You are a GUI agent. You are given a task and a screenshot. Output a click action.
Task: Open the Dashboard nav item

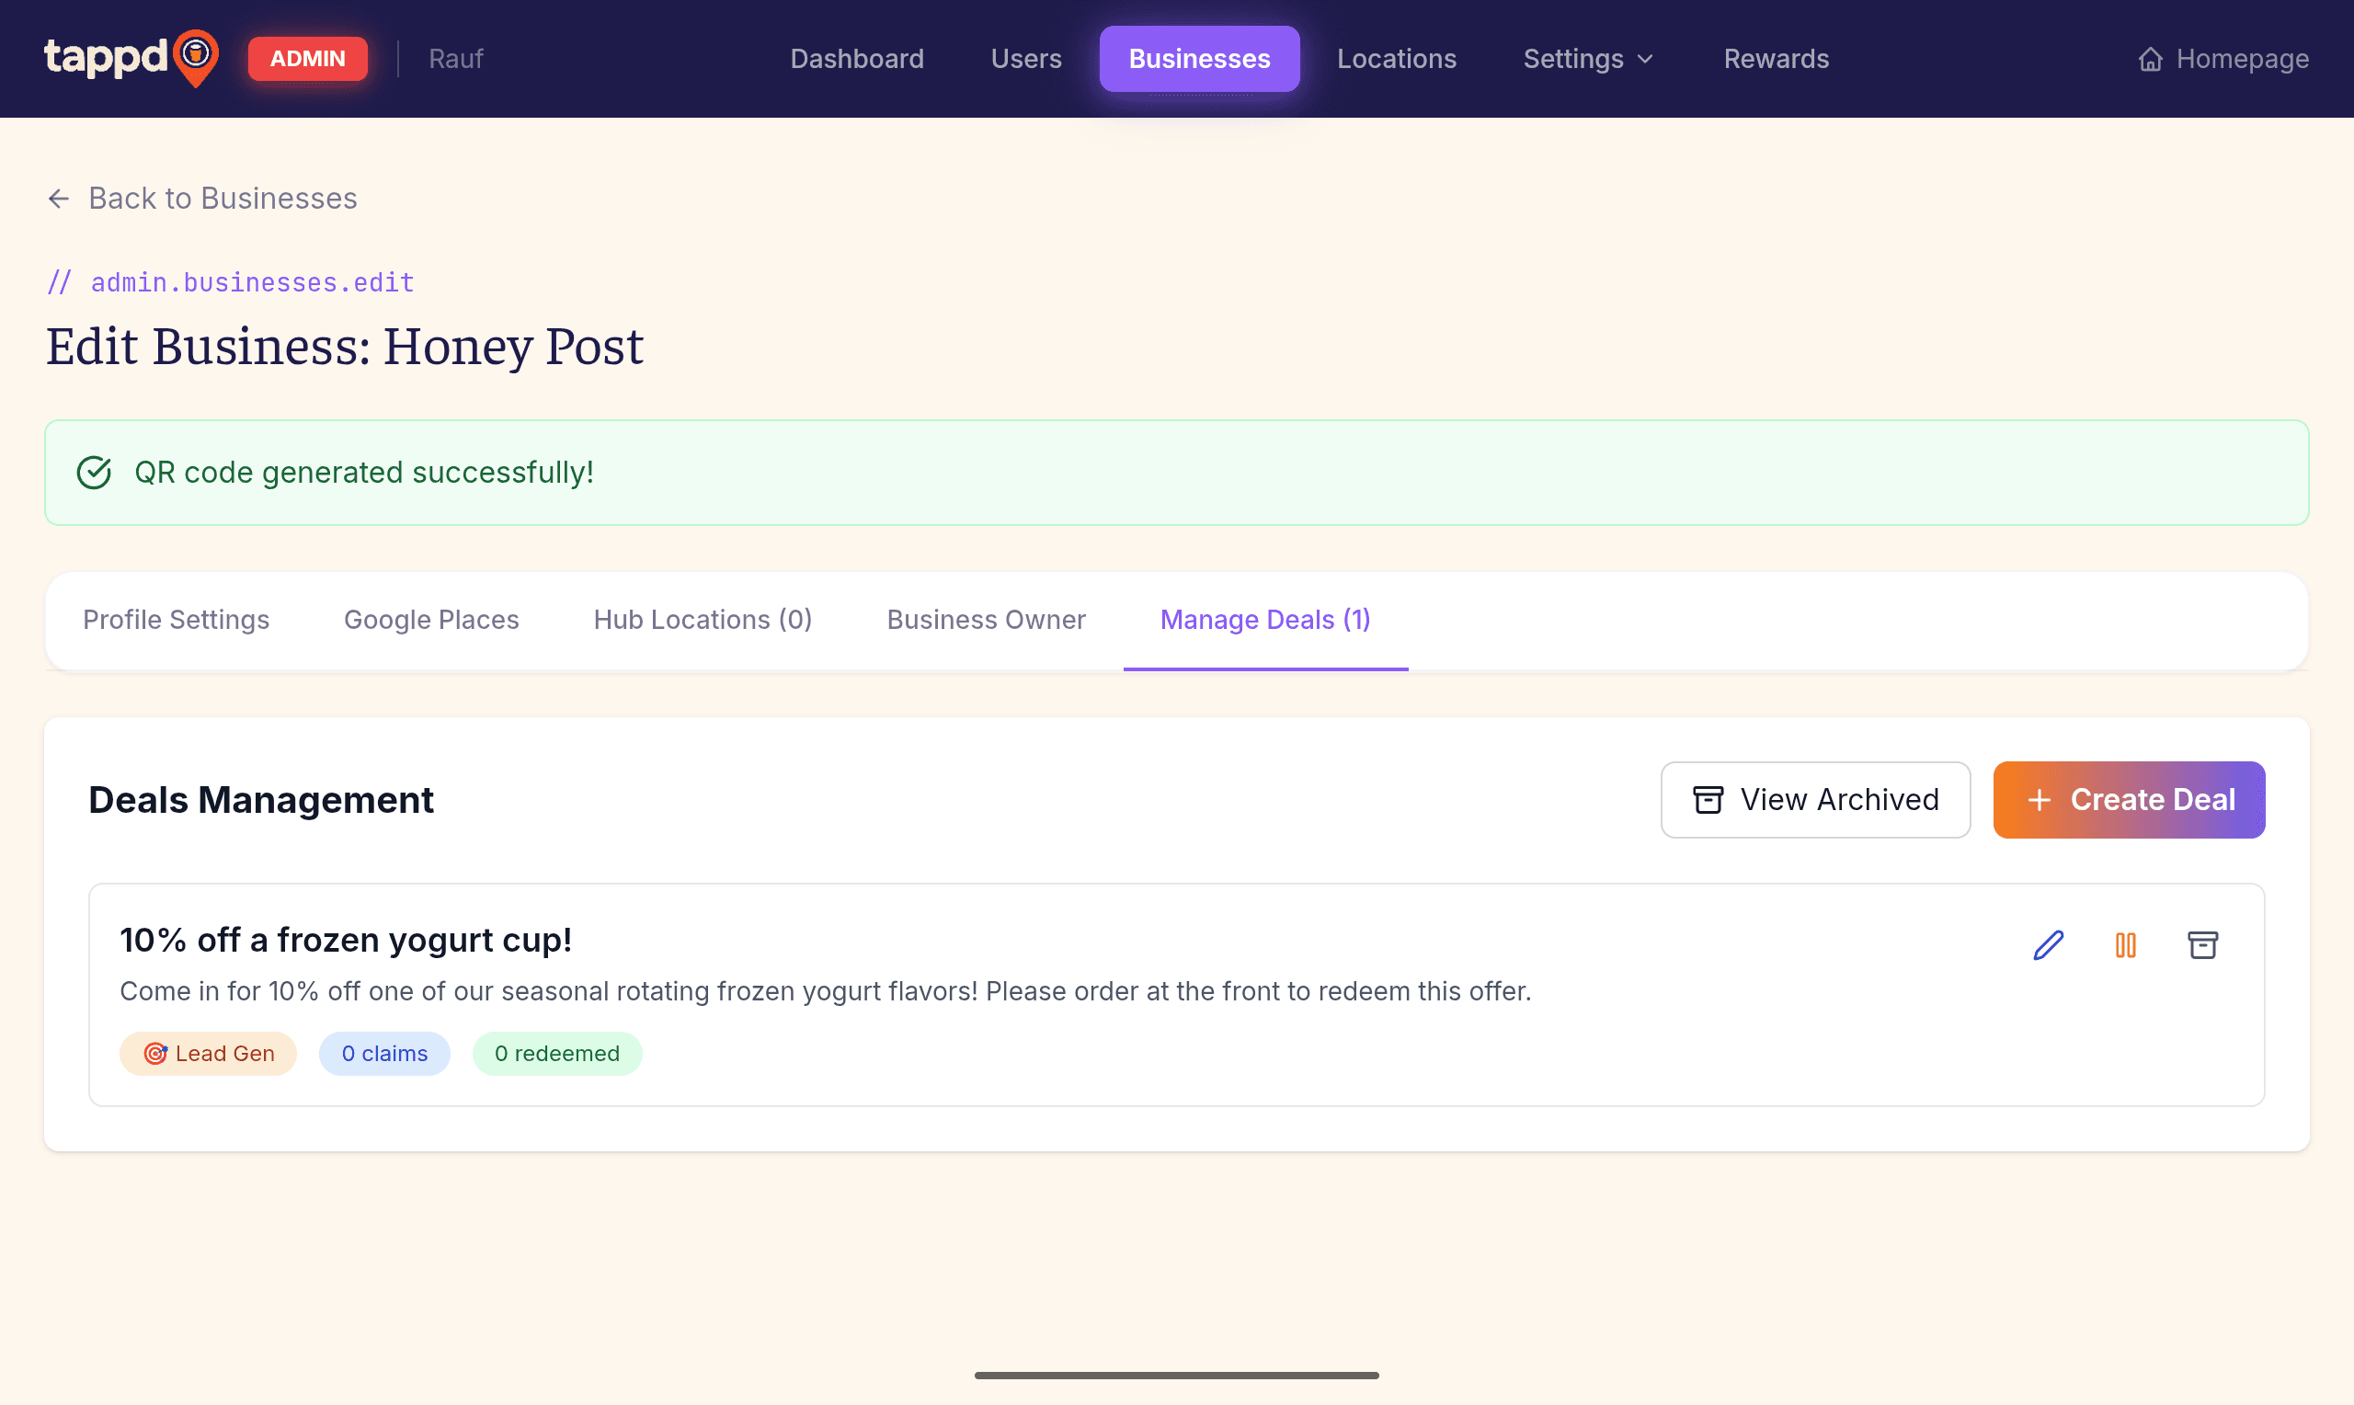pos(857,59)
